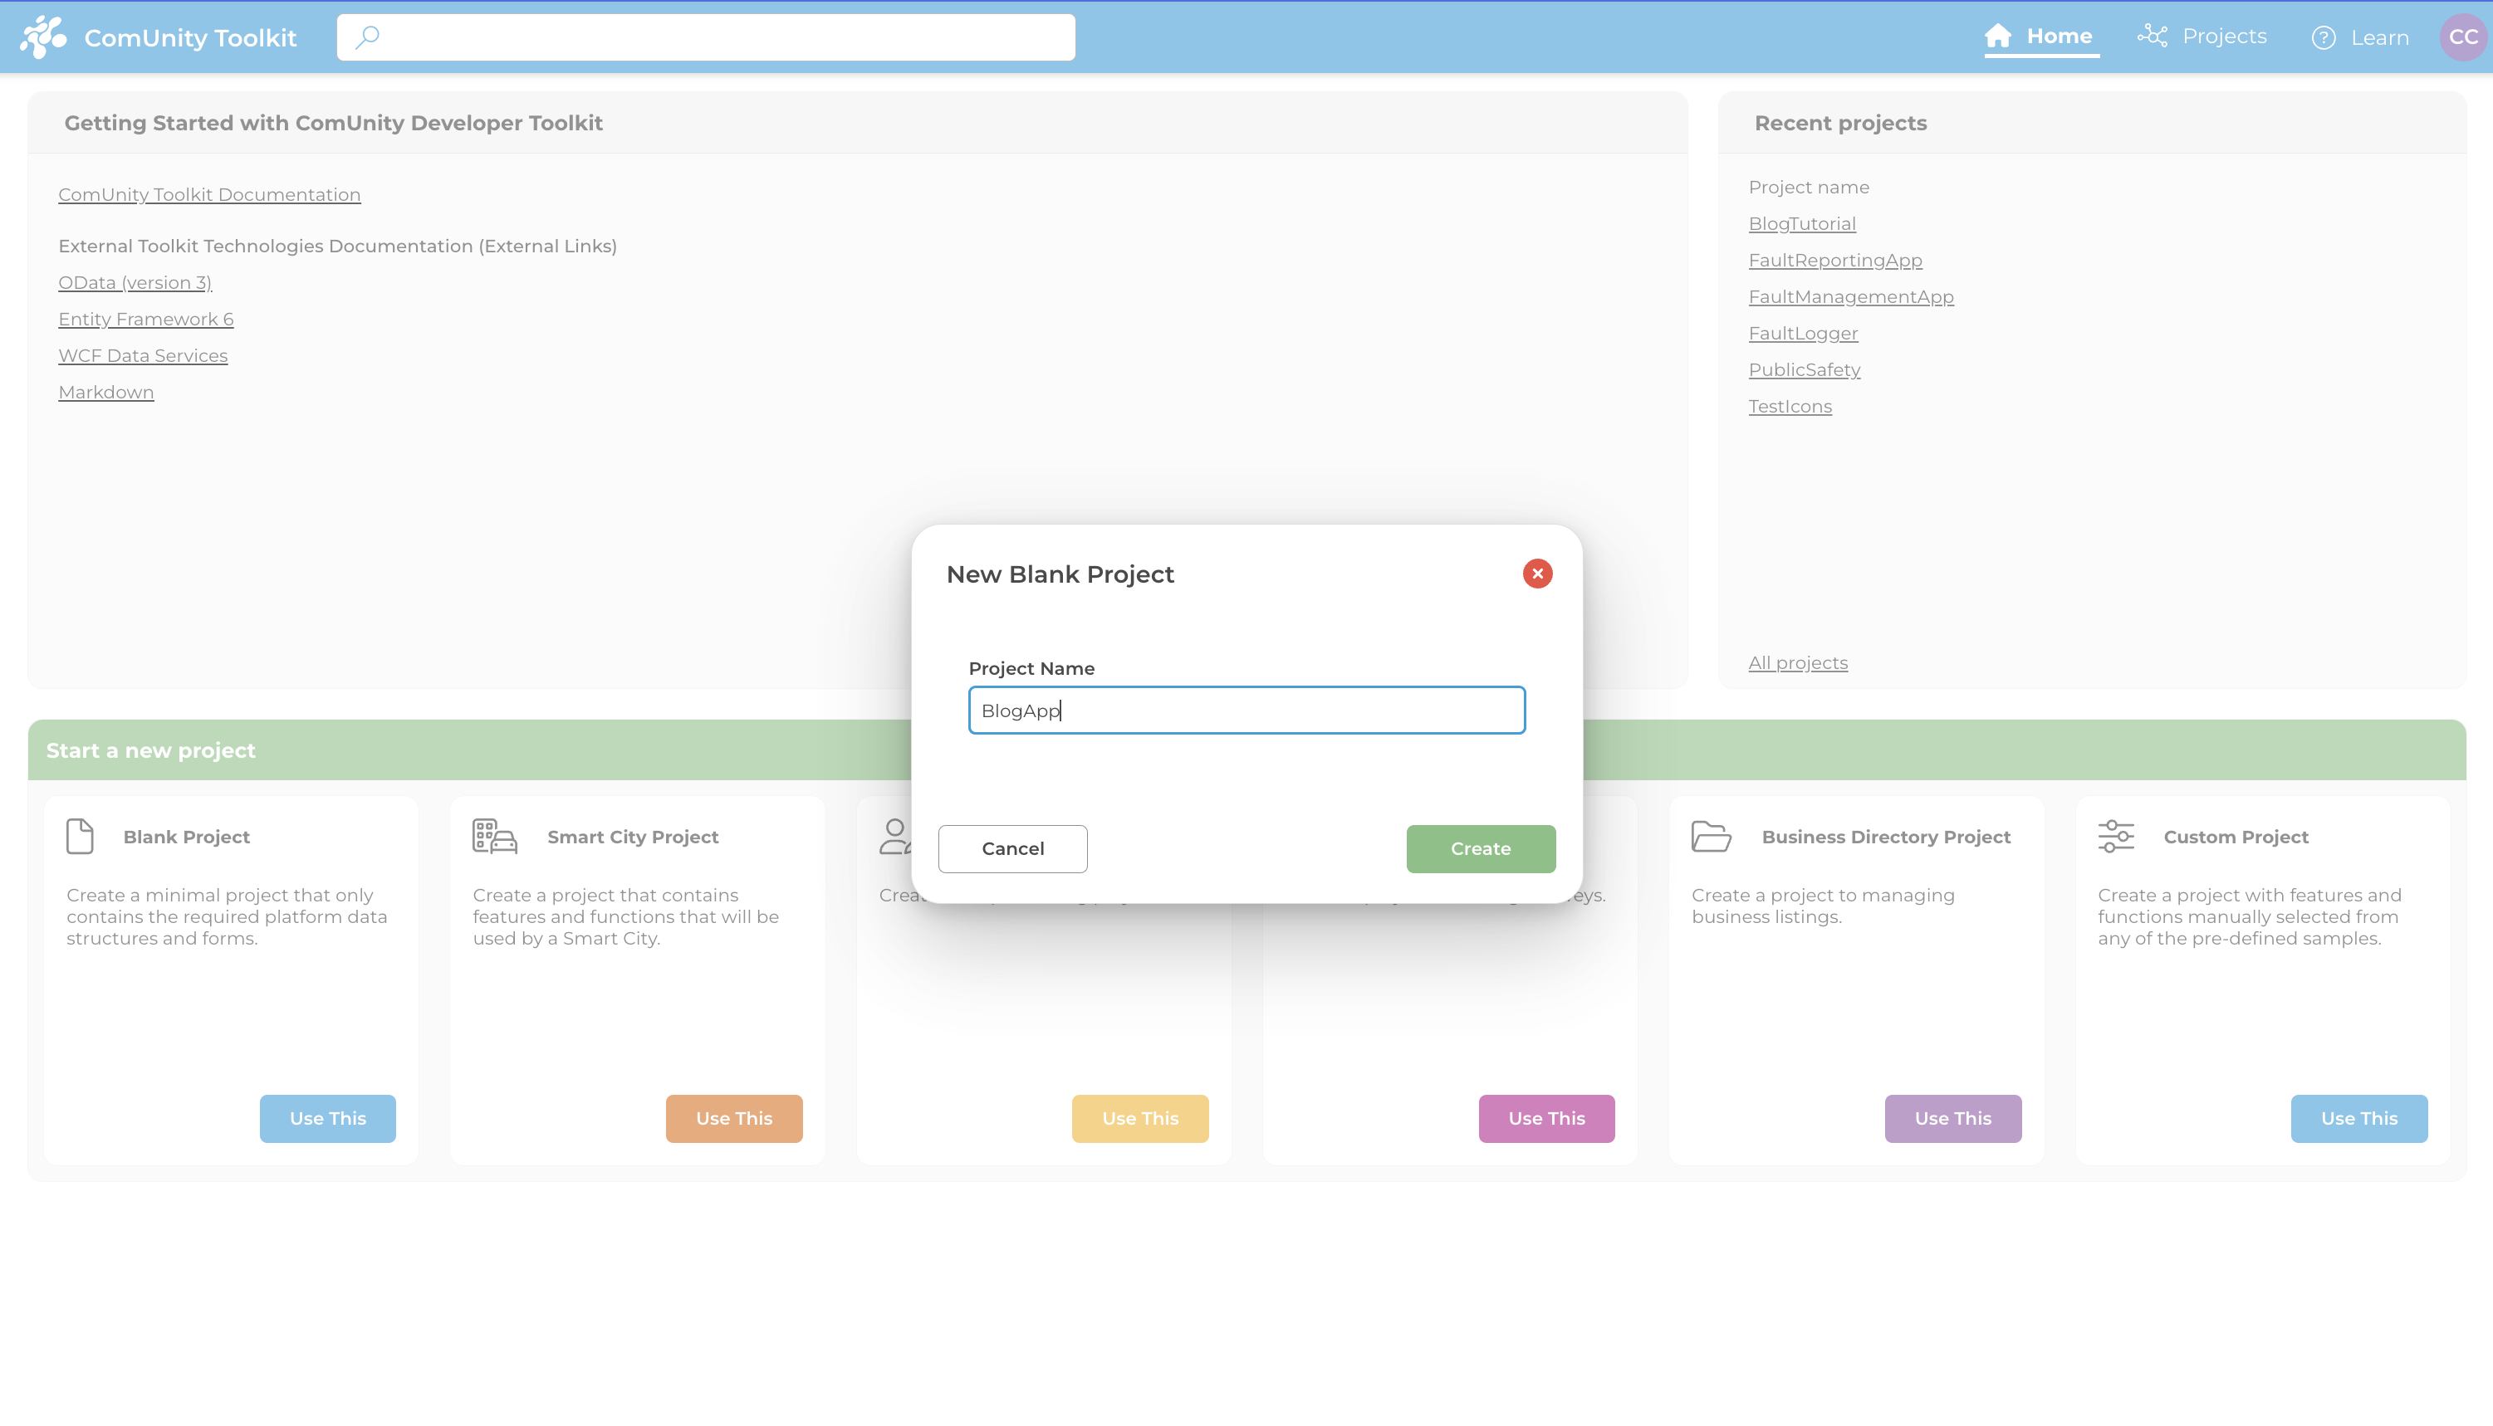Click the Blank Project page icon
This screenshot has width=2493, height=1426.
pyautogui.click(x=81, y=837)
